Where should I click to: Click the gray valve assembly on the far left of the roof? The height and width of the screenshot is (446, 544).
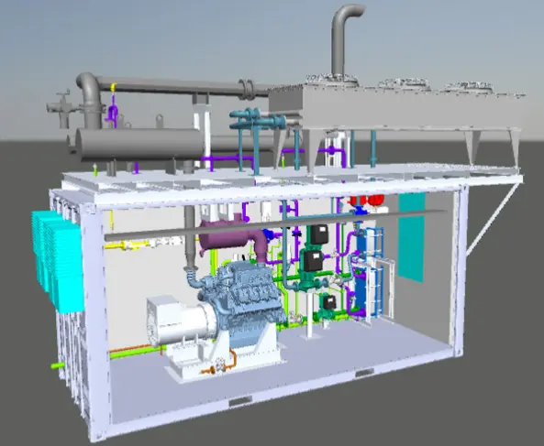[62, 108]
